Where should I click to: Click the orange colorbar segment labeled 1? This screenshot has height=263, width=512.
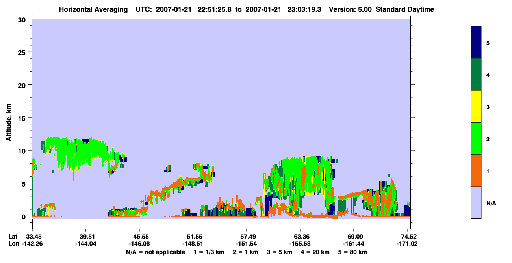coord(476,170)
